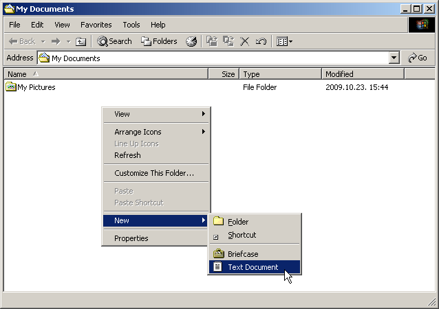The height and width of the screenshot is (309, 439).
Task: Open the Tools menu
Action: 131,25
